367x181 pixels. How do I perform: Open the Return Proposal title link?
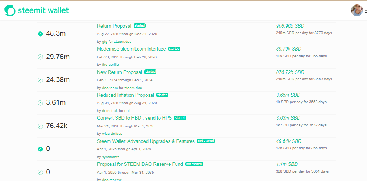114,26
